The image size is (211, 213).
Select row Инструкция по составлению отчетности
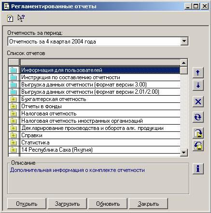point(100,77)
